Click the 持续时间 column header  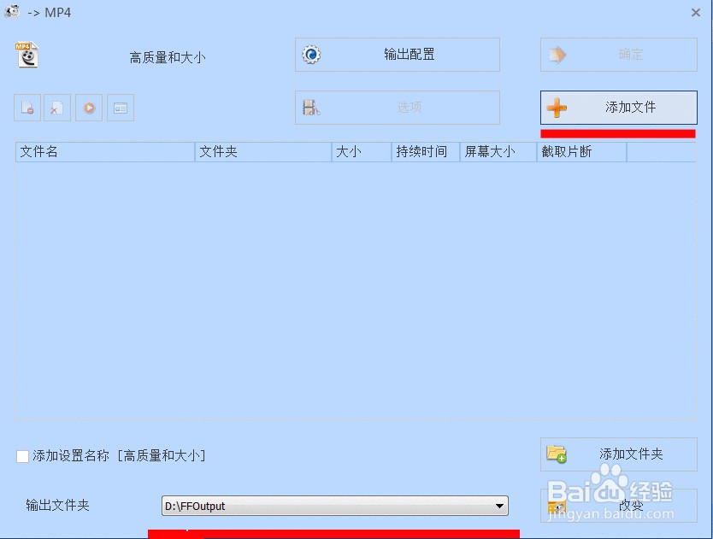click(x=425, y=151)
